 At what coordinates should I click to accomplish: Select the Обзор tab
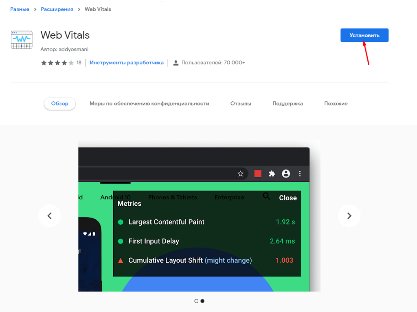click(59, 103)
